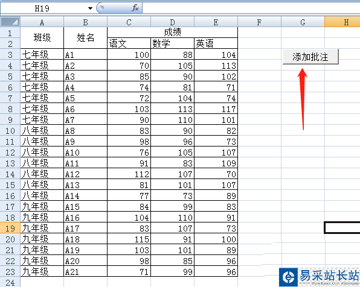Image resolution: width=360 pixels, height=287 pixels.
Task: Click A3's 英语 score 102
Action: tap(216, 77)
